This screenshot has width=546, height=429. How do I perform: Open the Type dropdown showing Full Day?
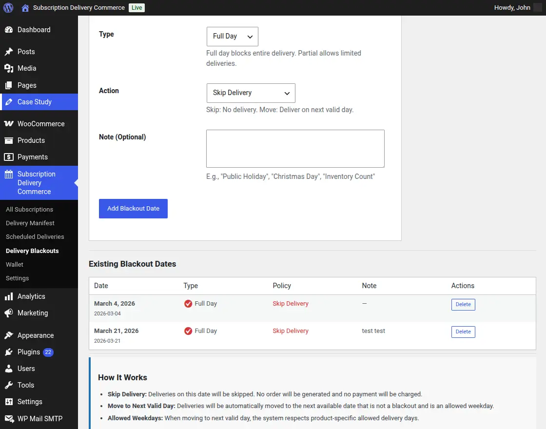pyautogui.click(x=232, y=37)
